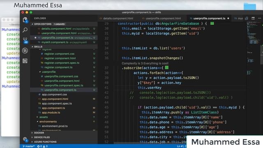
Task: Click the master branch indicator in the status bar
Action: click(29, 146)
